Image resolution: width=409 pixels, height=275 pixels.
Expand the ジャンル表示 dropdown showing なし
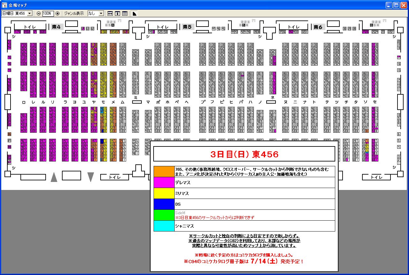[96, 13]
